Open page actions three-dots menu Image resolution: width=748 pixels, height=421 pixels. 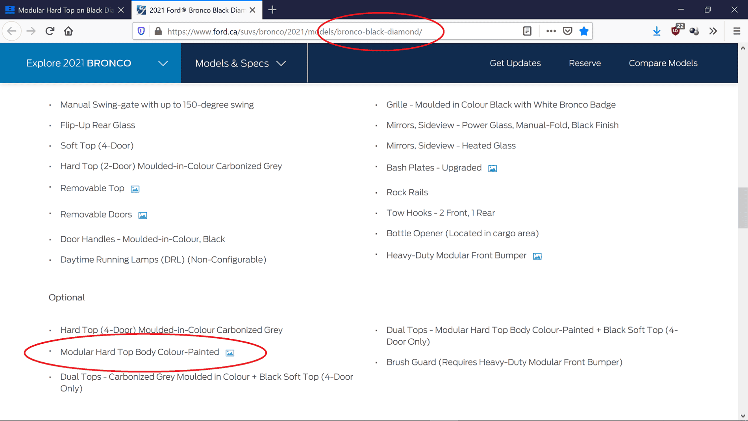551,31
